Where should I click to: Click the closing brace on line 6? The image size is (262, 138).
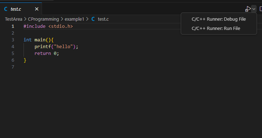coord(25,60)
